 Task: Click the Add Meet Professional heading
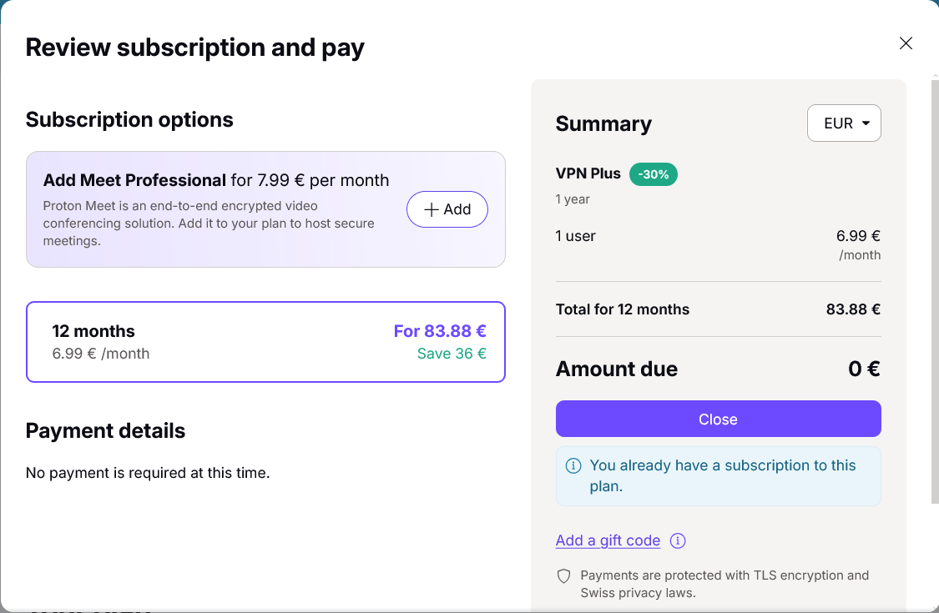[134, 180]
